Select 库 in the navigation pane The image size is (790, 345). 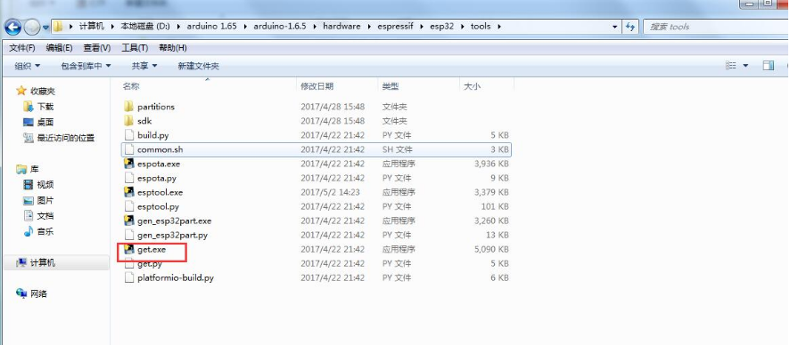point(34,169)
